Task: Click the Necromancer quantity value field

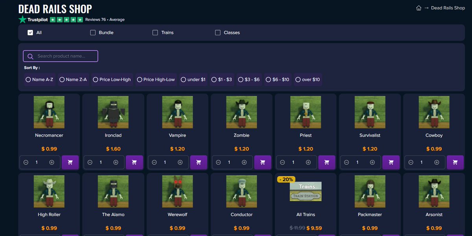Action: (x=37, y=162)
